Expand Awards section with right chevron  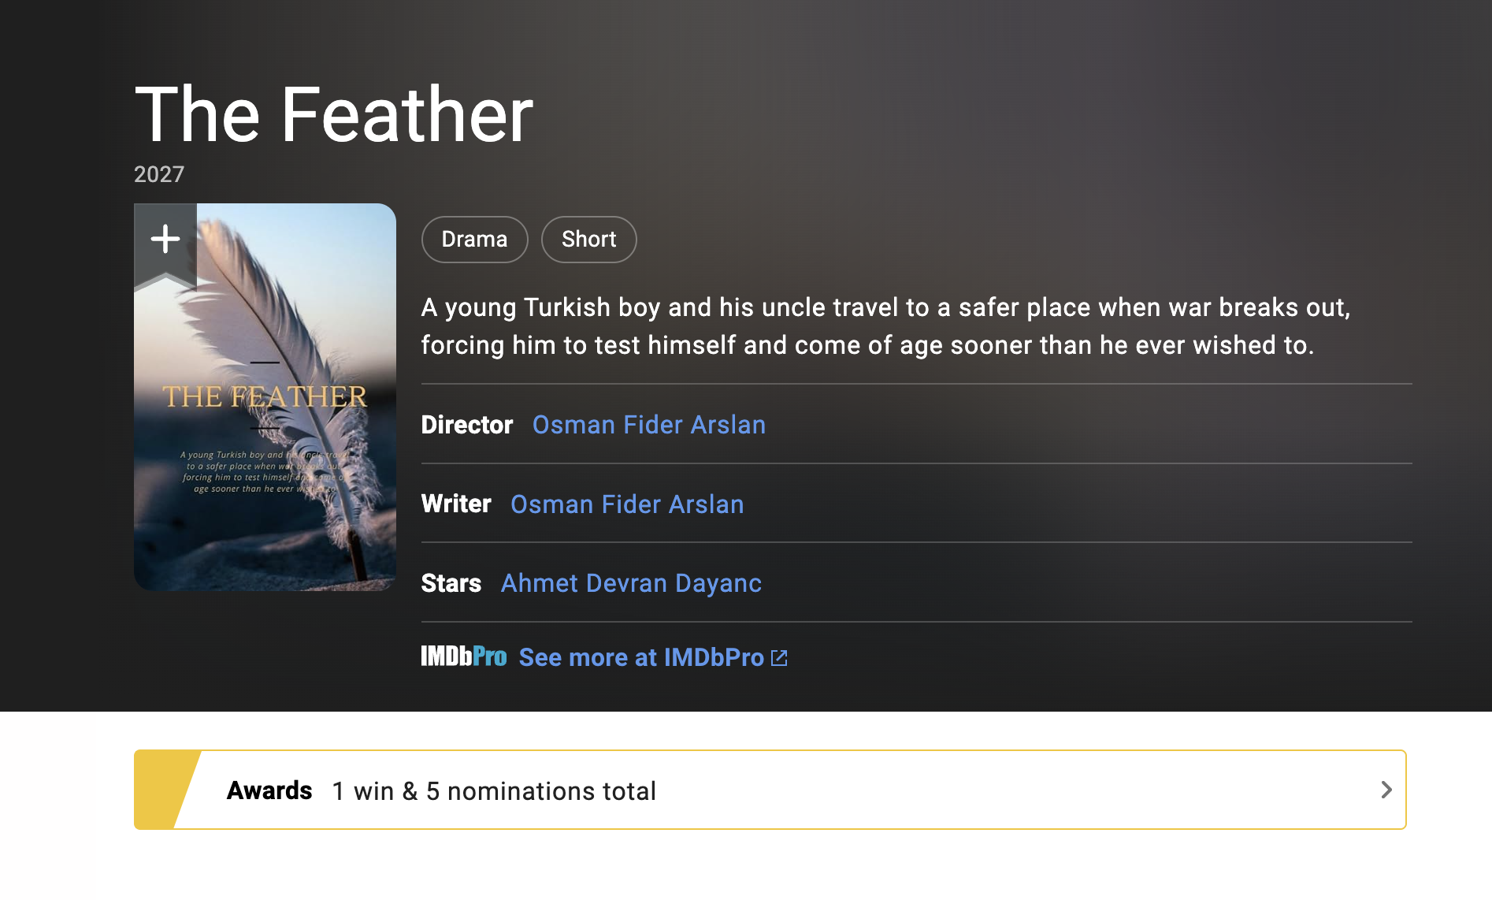[1386, 790]
